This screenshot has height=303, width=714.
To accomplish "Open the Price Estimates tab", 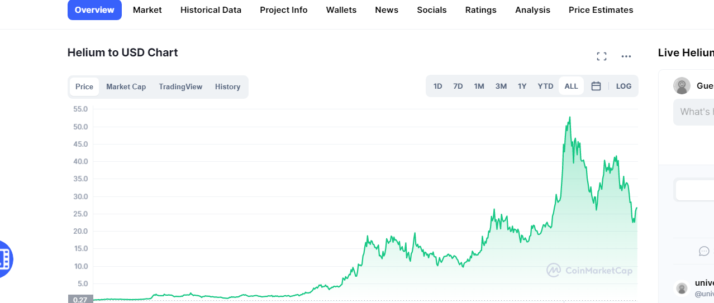I will pyautogui.click(x=601, y=10).
